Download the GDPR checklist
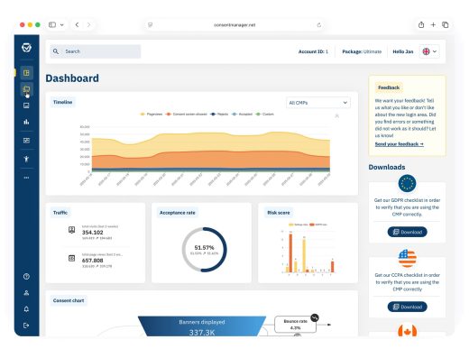The width and height of the screenshot is (469, 358). pyautogui.click(x=407, y=232)
